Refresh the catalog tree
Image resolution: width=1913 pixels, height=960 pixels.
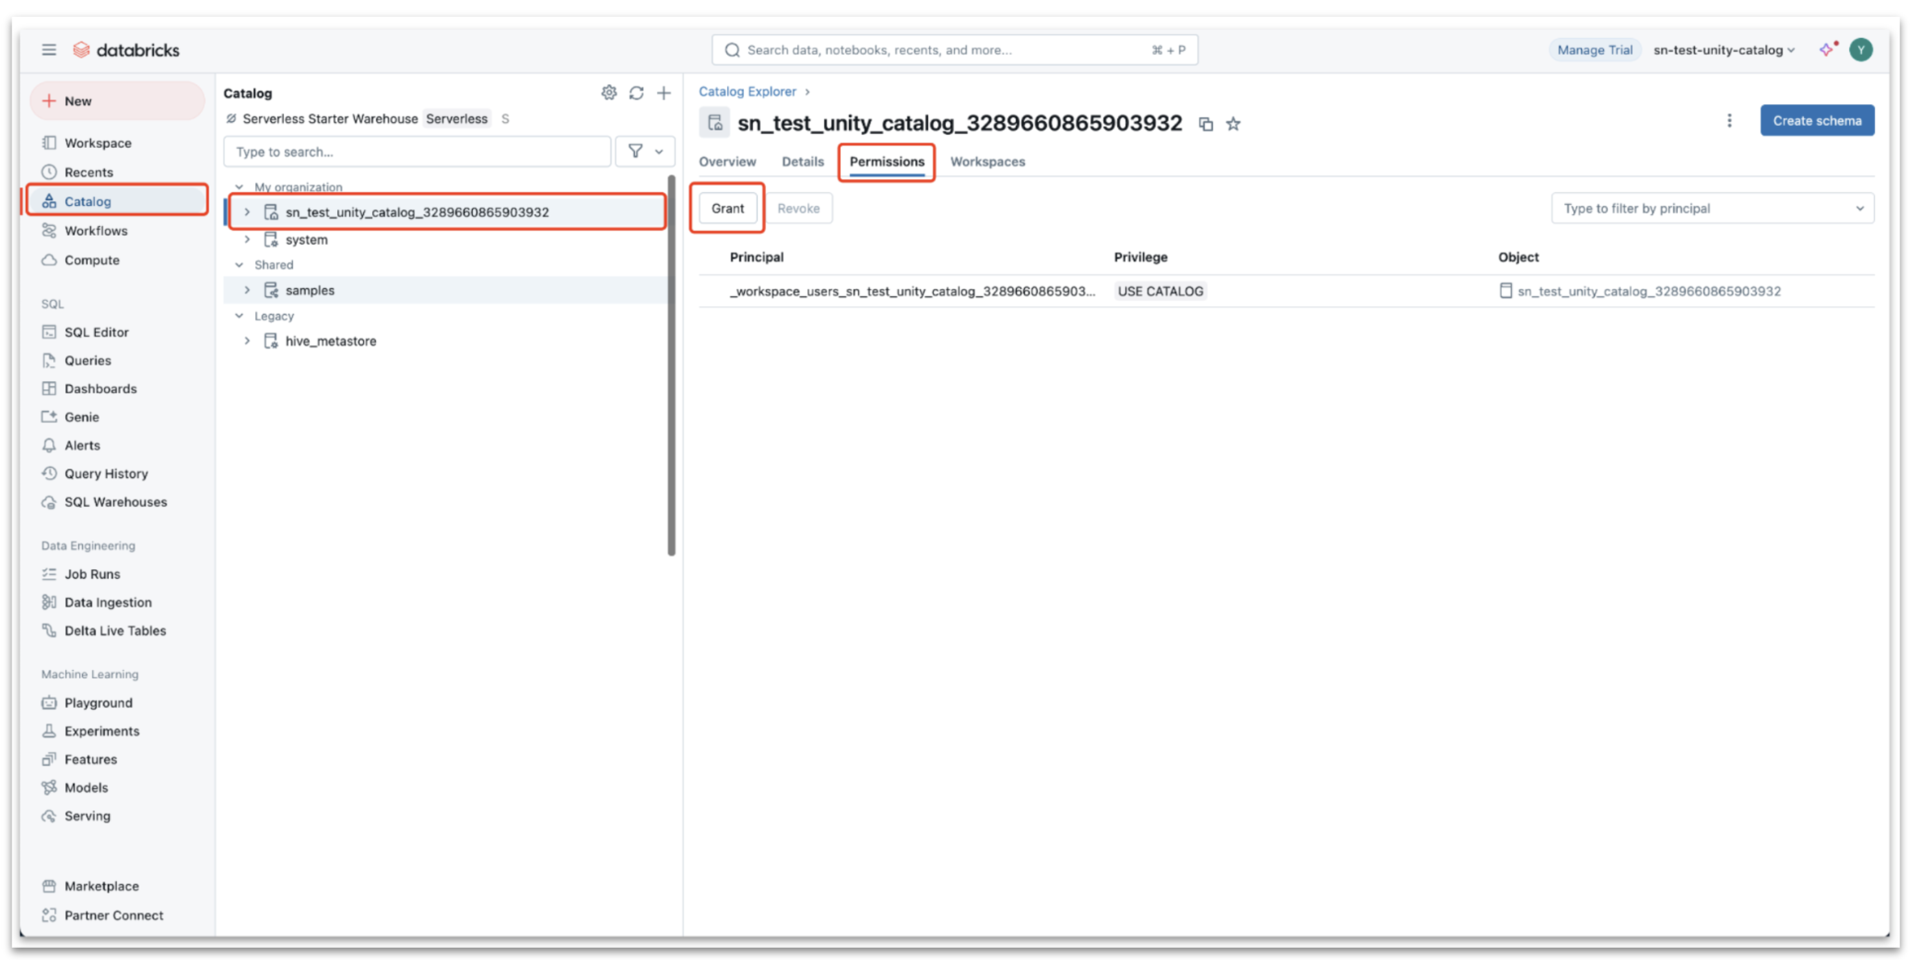(636, 92)
